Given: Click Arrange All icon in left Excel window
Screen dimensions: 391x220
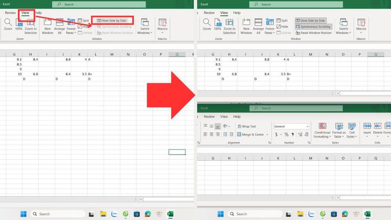Looking at the screenshot, I should coord(59,26).
